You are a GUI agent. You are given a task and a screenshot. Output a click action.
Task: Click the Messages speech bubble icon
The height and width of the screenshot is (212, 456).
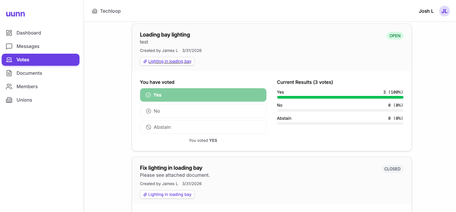pos(9,46)
